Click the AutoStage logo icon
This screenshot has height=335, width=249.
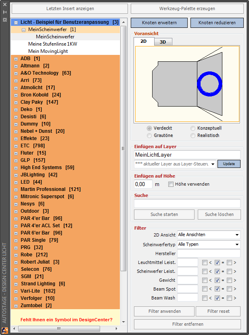pyautogui.click(x=4, y=330)
